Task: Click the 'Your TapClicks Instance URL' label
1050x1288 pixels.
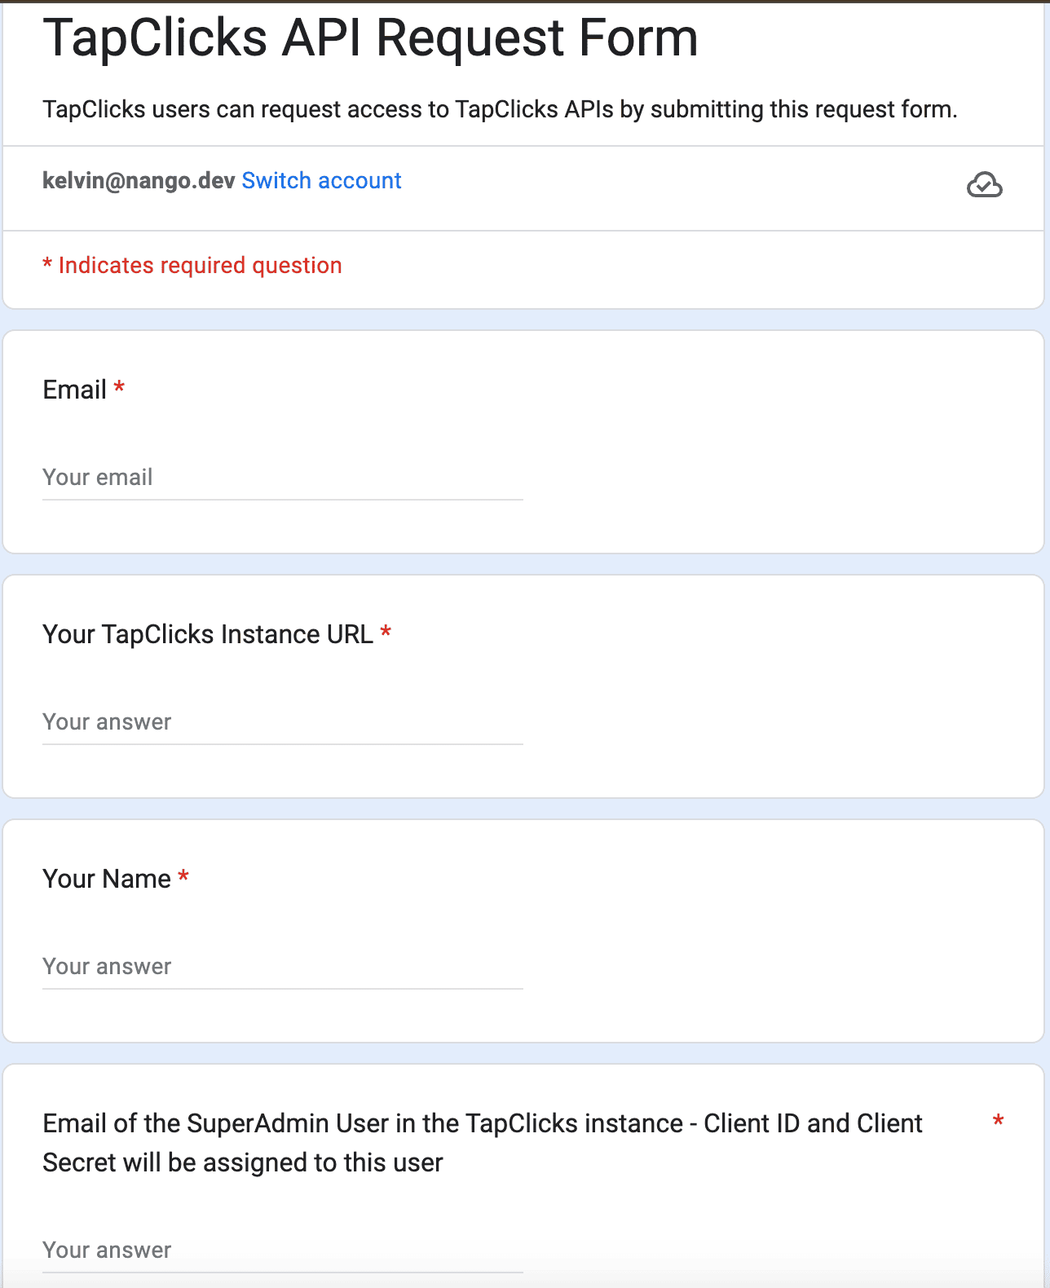Action: pos(208,634)
